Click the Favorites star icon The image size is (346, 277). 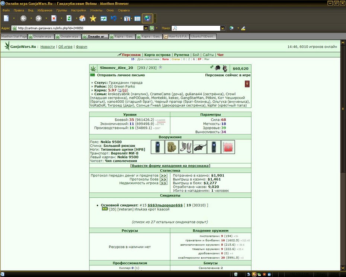(93, 18)
